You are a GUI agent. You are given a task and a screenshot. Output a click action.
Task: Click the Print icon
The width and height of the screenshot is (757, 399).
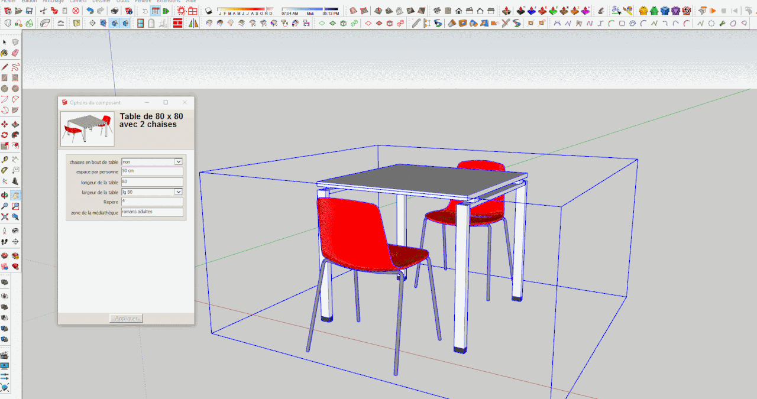[x=115, y=11]
